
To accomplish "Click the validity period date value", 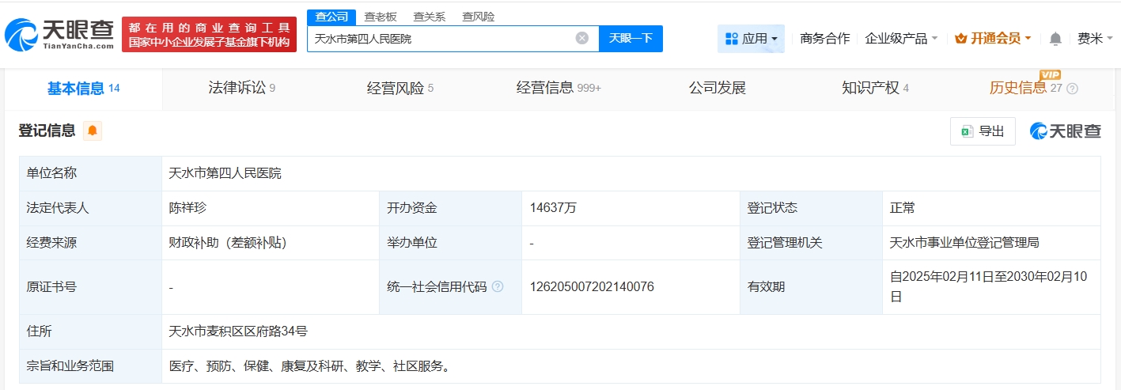I will pyautogui.click(x=990, y=286).
